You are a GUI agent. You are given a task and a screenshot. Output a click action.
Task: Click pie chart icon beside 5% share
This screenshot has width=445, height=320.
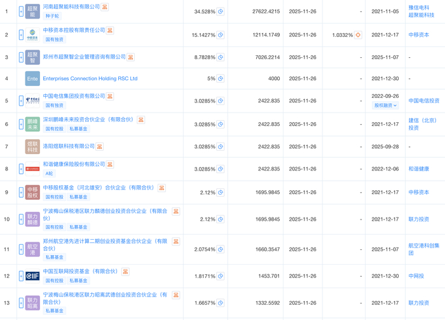pyautogui.click(x=221, y=79)
